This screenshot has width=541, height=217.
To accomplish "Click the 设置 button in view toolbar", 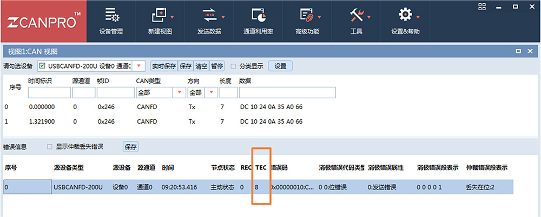I will coord(280,66).
